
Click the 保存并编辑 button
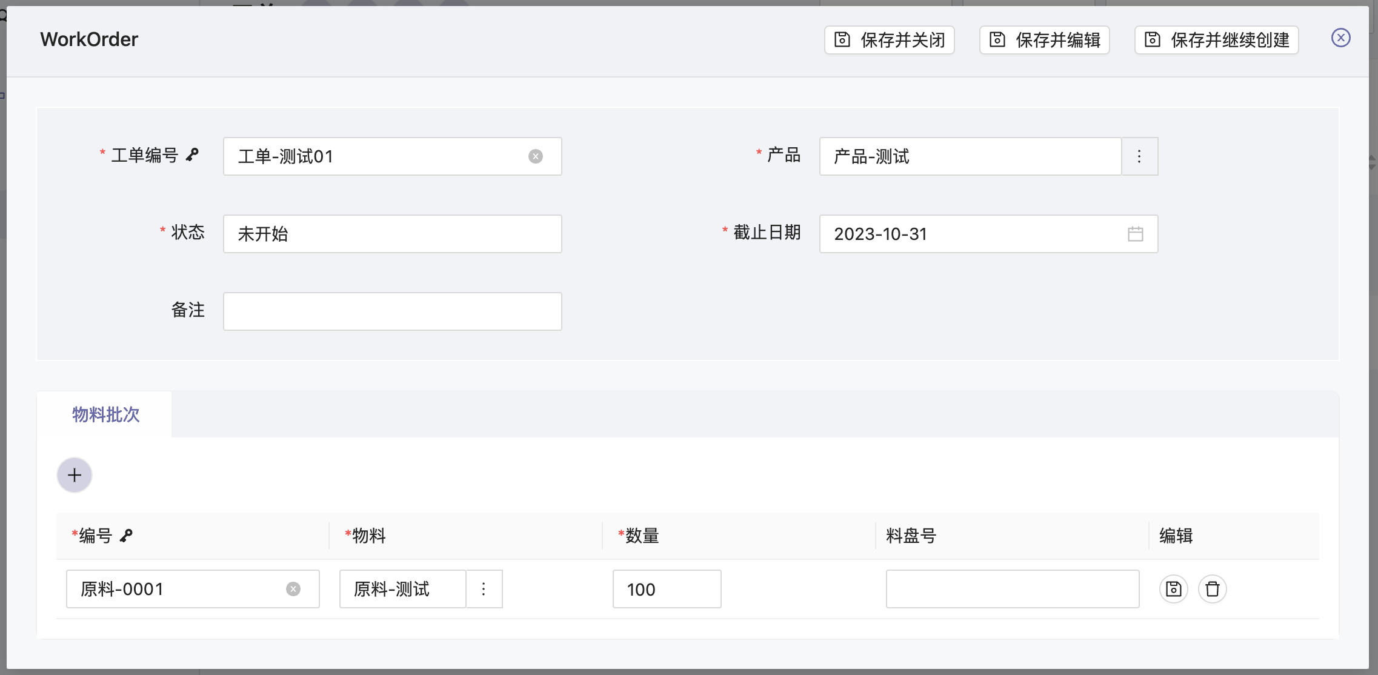(x=1044, y=40)
